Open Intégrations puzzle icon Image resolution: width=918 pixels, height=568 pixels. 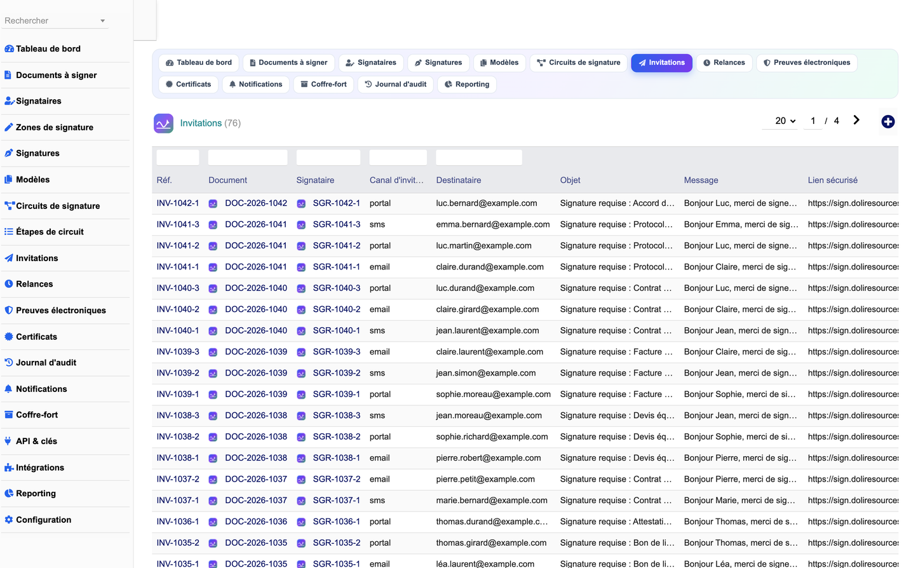click(9, 468)
